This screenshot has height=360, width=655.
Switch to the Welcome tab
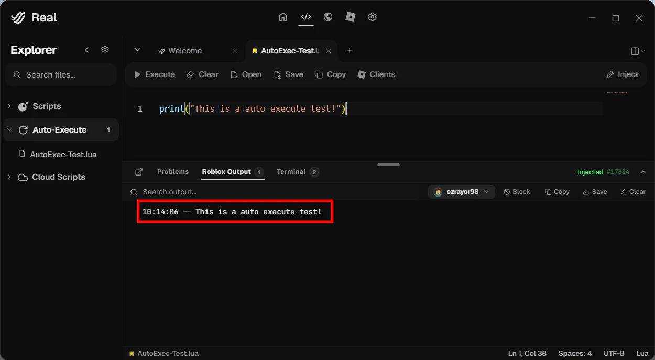(185, 51)
